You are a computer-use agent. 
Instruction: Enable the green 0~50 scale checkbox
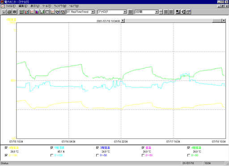click(x=189, y=155)
